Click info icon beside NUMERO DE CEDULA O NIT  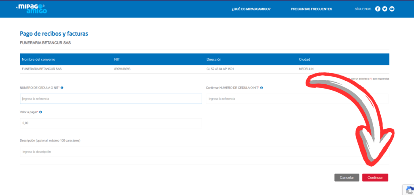(62, 88)
